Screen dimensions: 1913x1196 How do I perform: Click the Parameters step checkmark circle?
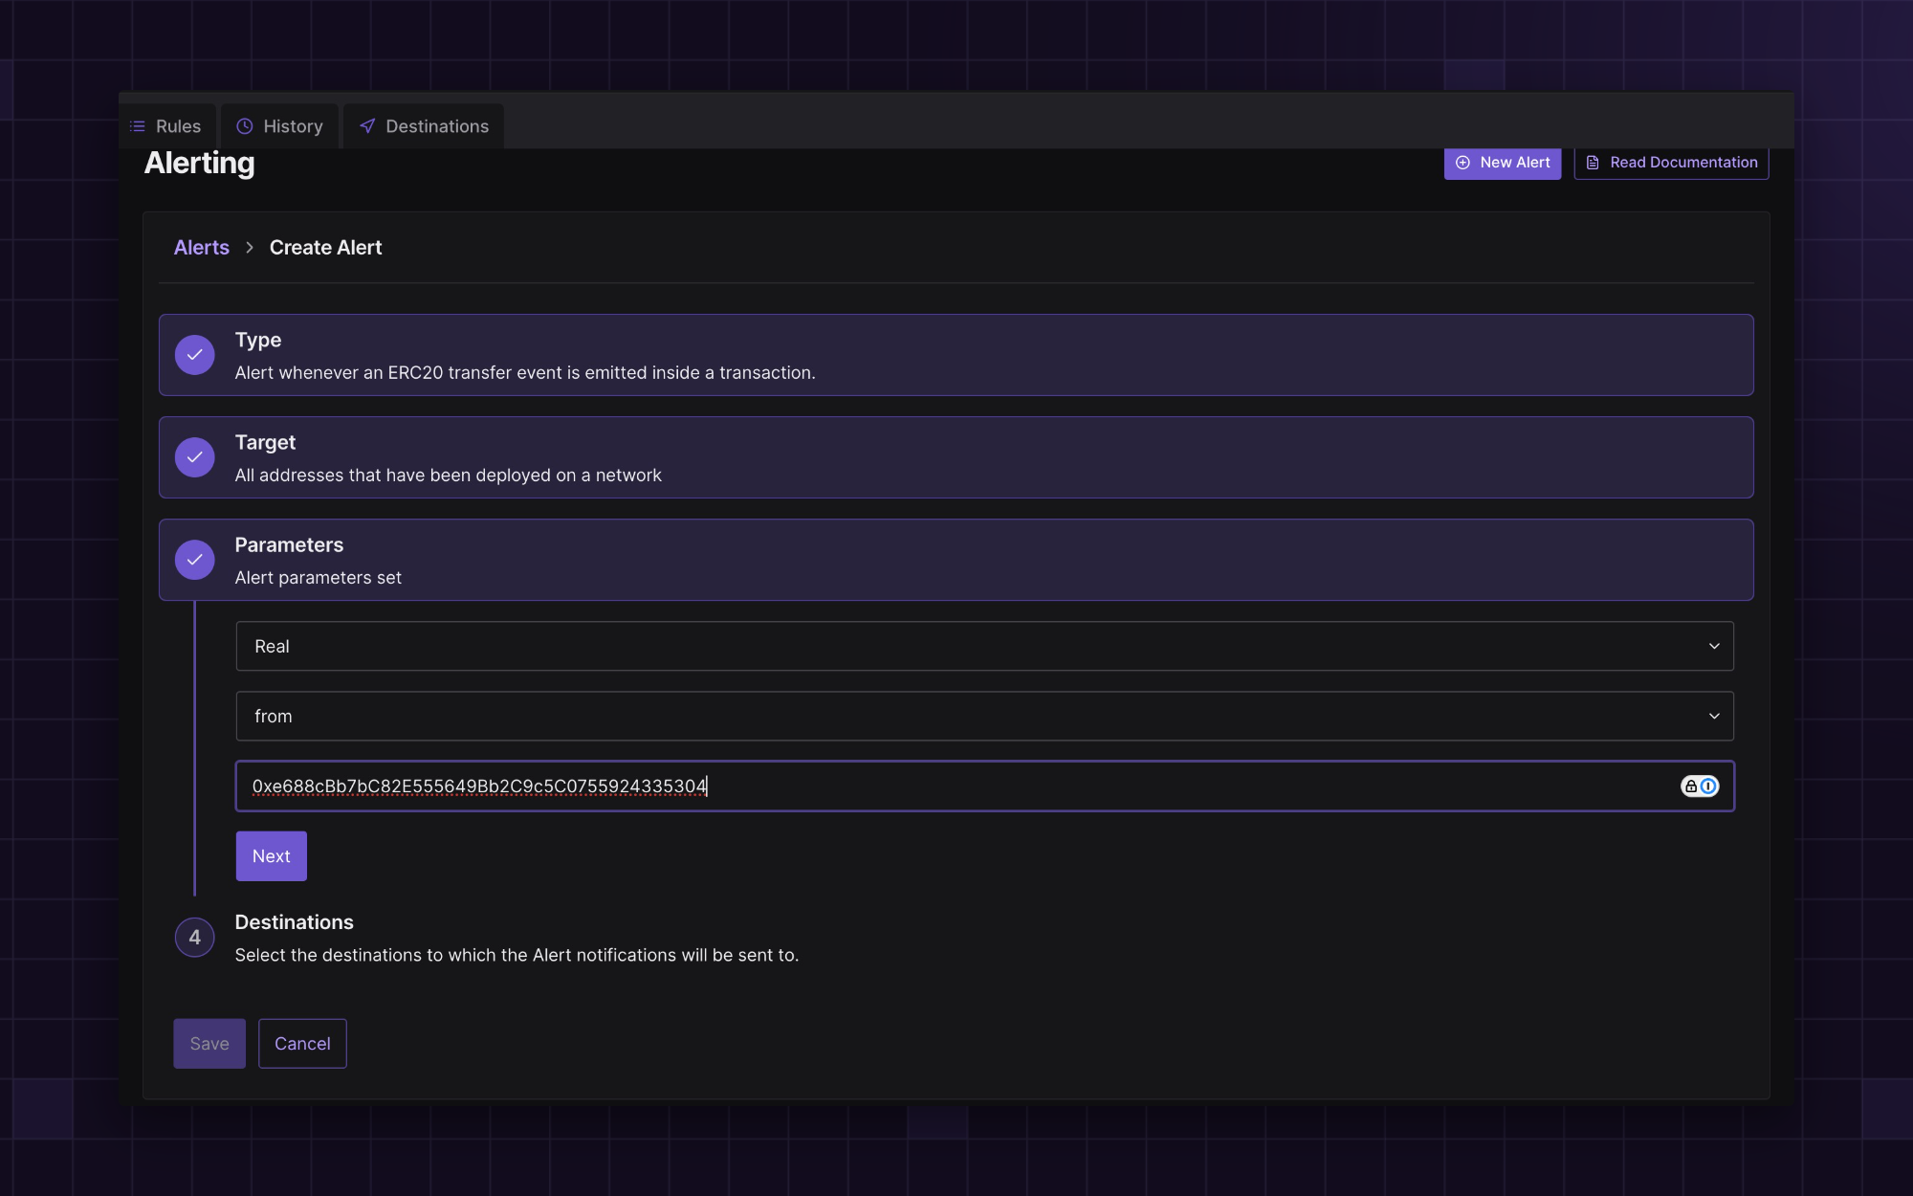click(194, 560)
